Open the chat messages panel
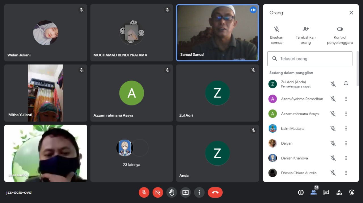Viewport: 363px width, 203px height. 326,193
